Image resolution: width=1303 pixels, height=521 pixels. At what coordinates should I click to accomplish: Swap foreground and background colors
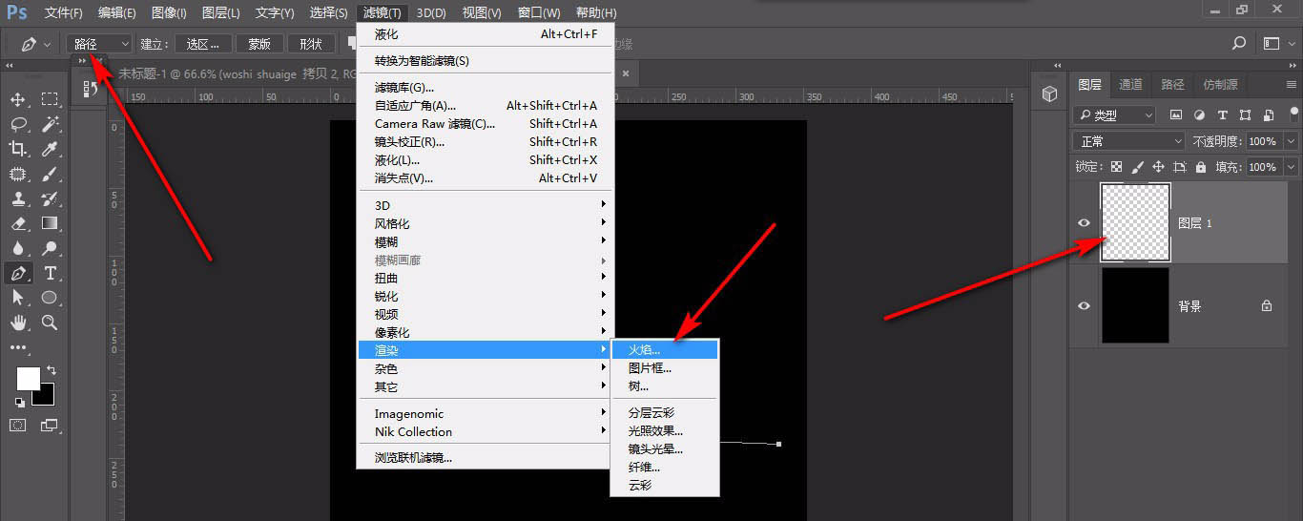pos(52,369)
